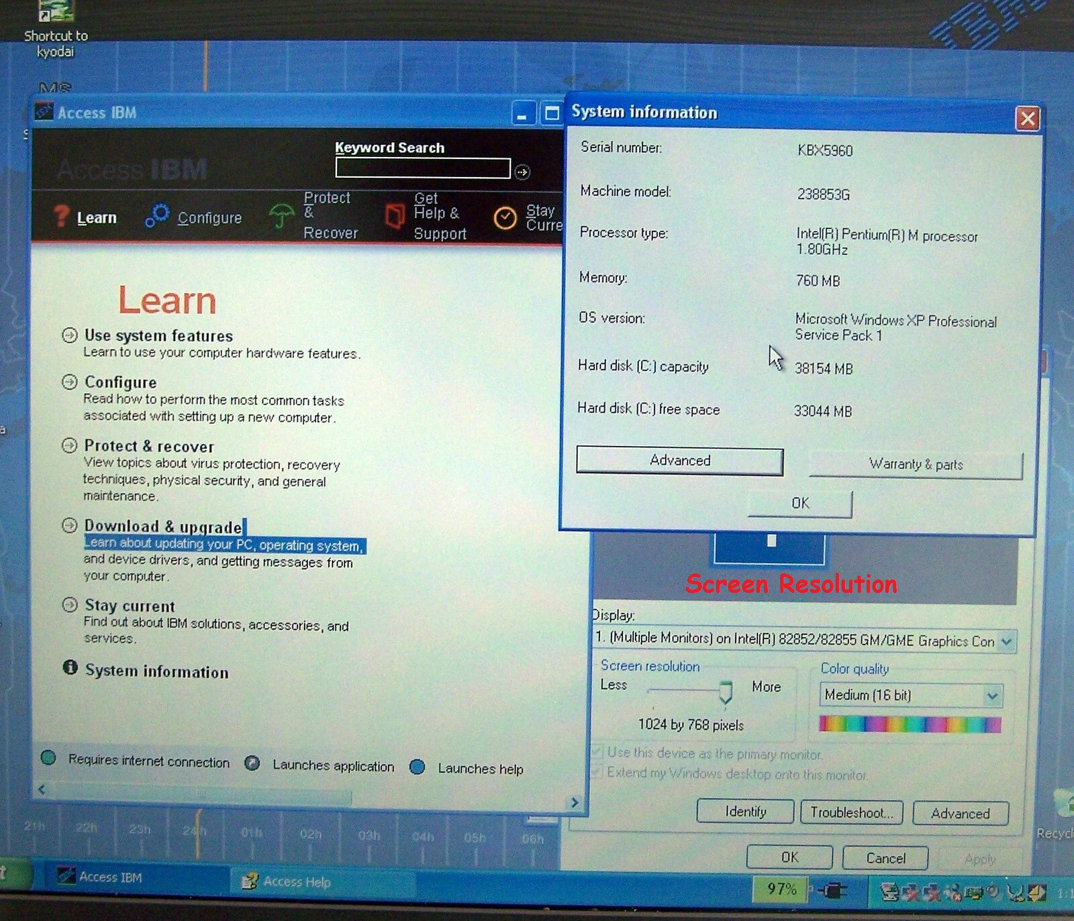Click the Keyword Search go arrow icon
1074x921 pixels.
tap(522, 172)
